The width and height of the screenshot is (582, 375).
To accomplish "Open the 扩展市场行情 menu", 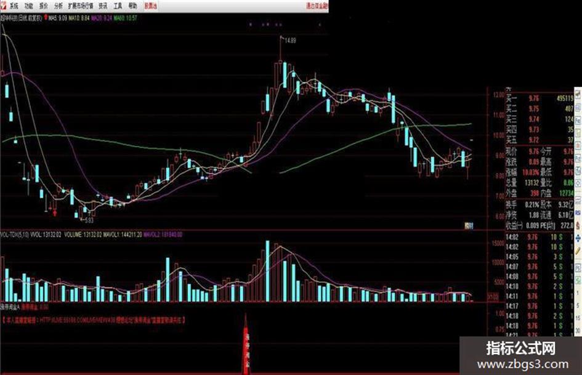I will coord(81,6).
